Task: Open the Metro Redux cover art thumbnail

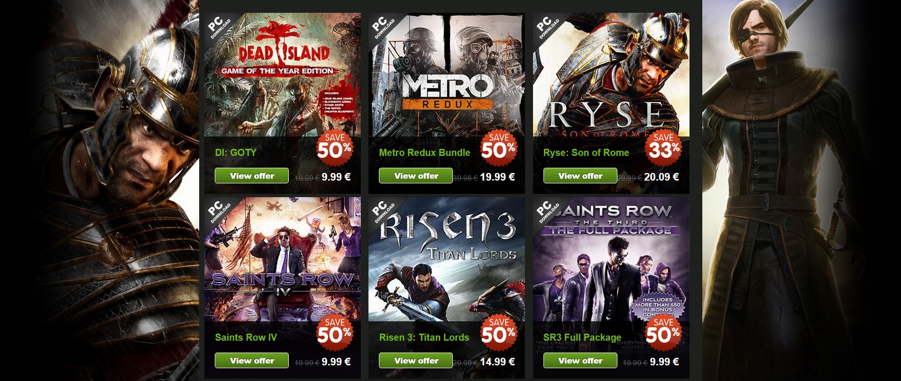Action: click(447, 75)
